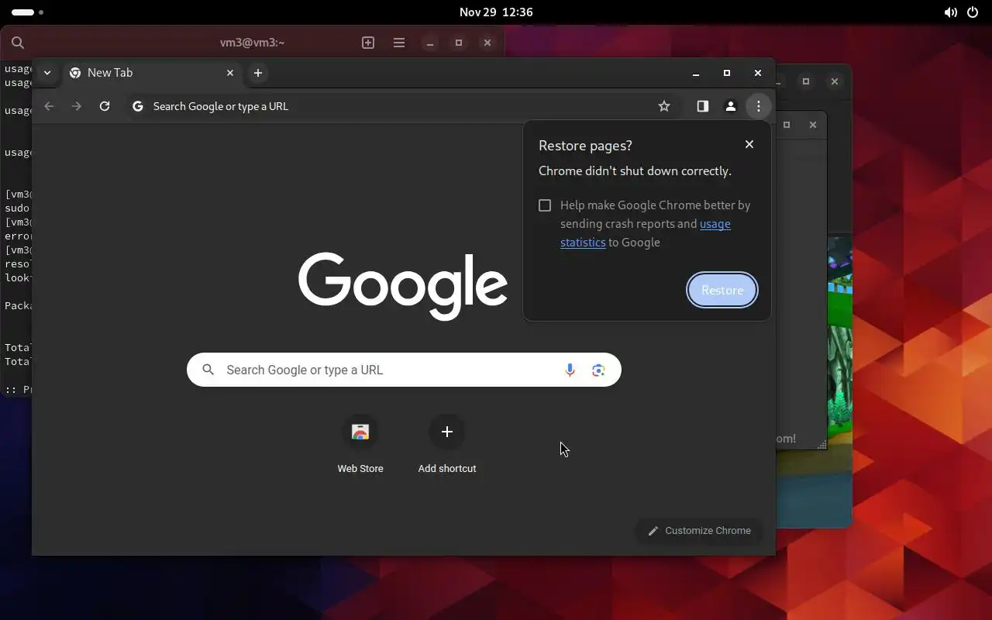Maximize the terminal window
Viewport: 992px width, 620px height.
pos(459,43)
